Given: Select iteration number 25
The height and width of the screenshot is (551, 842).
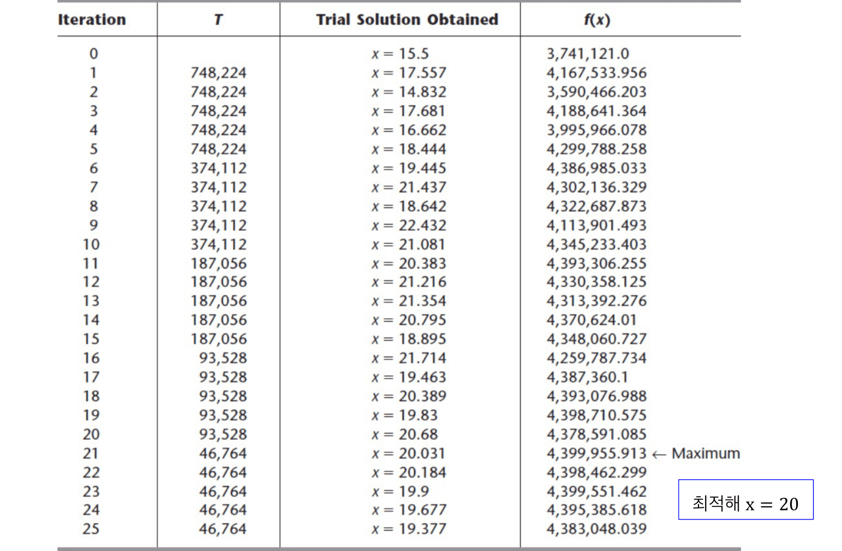Looking at the screenshot, I should (x=91, y=529).
